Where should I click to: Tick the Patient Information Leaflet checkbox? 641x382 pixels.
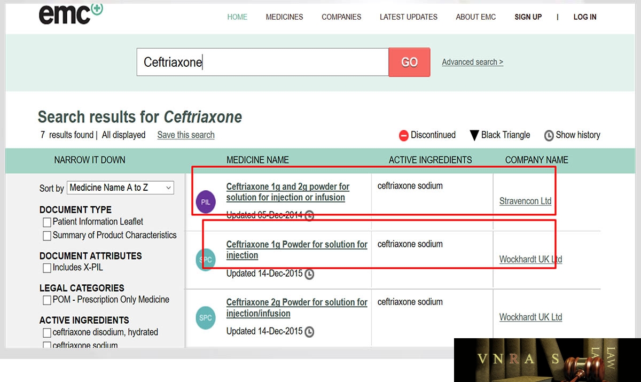[x=46, y=222]
